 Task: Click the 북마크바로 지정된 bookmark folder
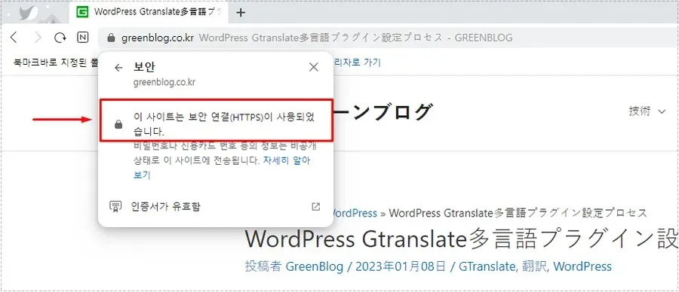(57, 63)
